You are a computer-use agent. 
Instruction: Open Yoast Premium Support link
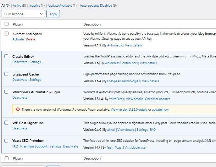point(34,146)
